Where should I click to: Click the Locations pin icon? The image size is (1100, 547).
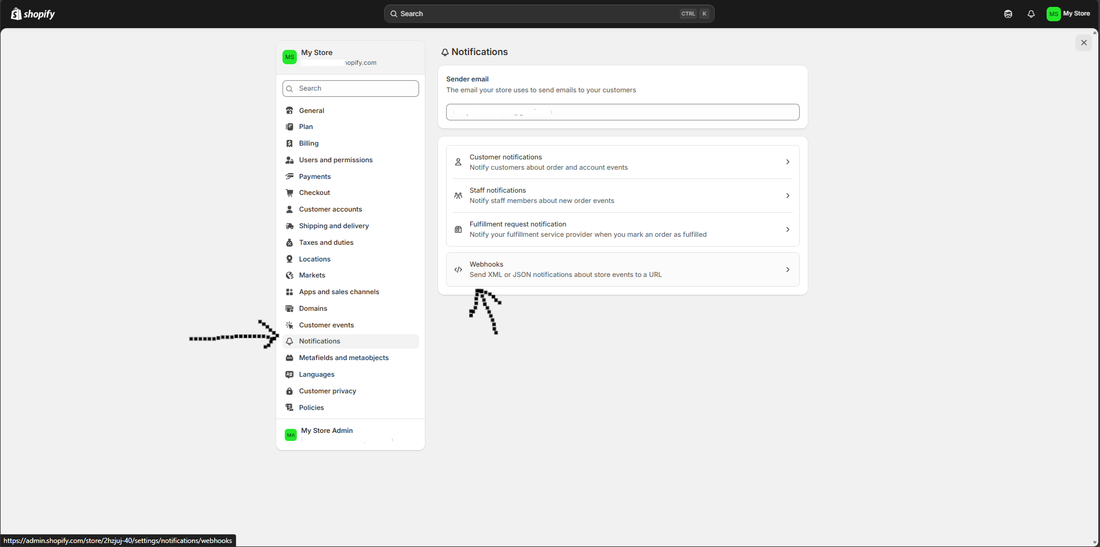click(x=290, y=259)
